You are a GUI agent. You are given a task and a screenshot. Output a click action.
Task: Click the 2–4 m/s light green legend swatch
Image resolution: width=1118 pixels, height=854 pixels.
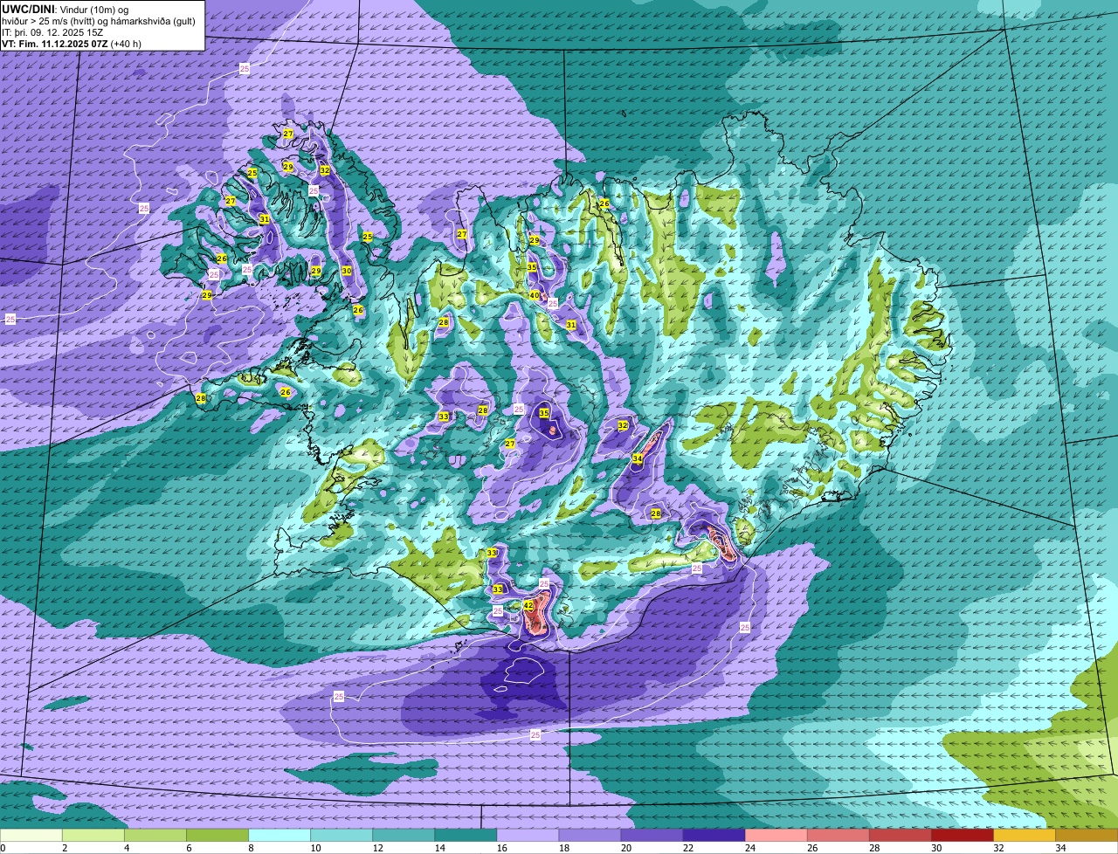pos(93,836)
